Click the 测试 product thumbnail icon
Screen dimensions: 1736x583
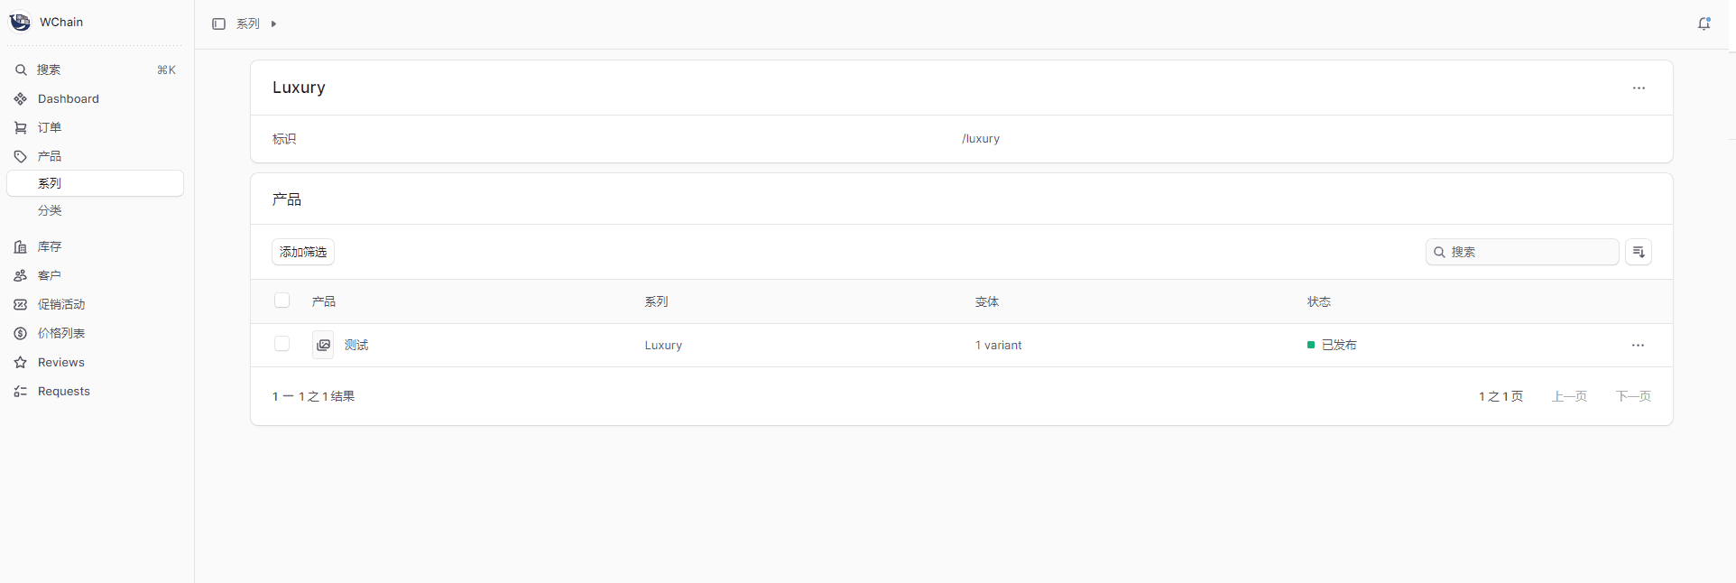coord(323,345)
